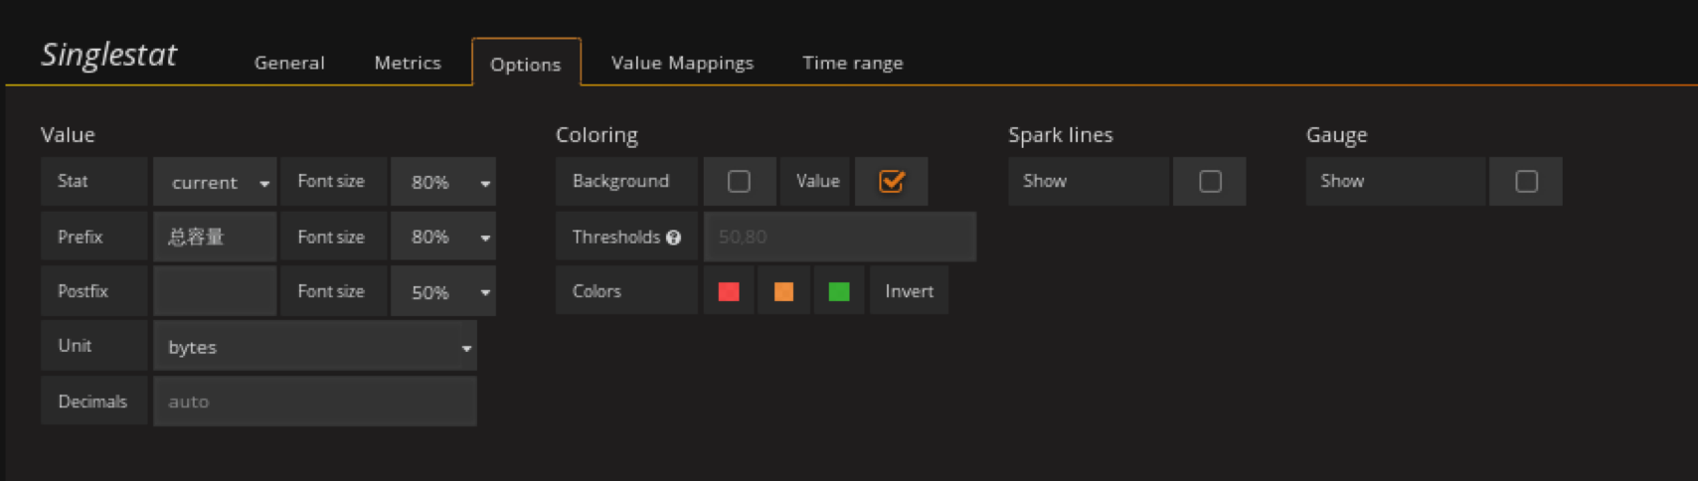Open the Postfix font size 50% dropdown
1698x481 pixels.
(443, 292)
